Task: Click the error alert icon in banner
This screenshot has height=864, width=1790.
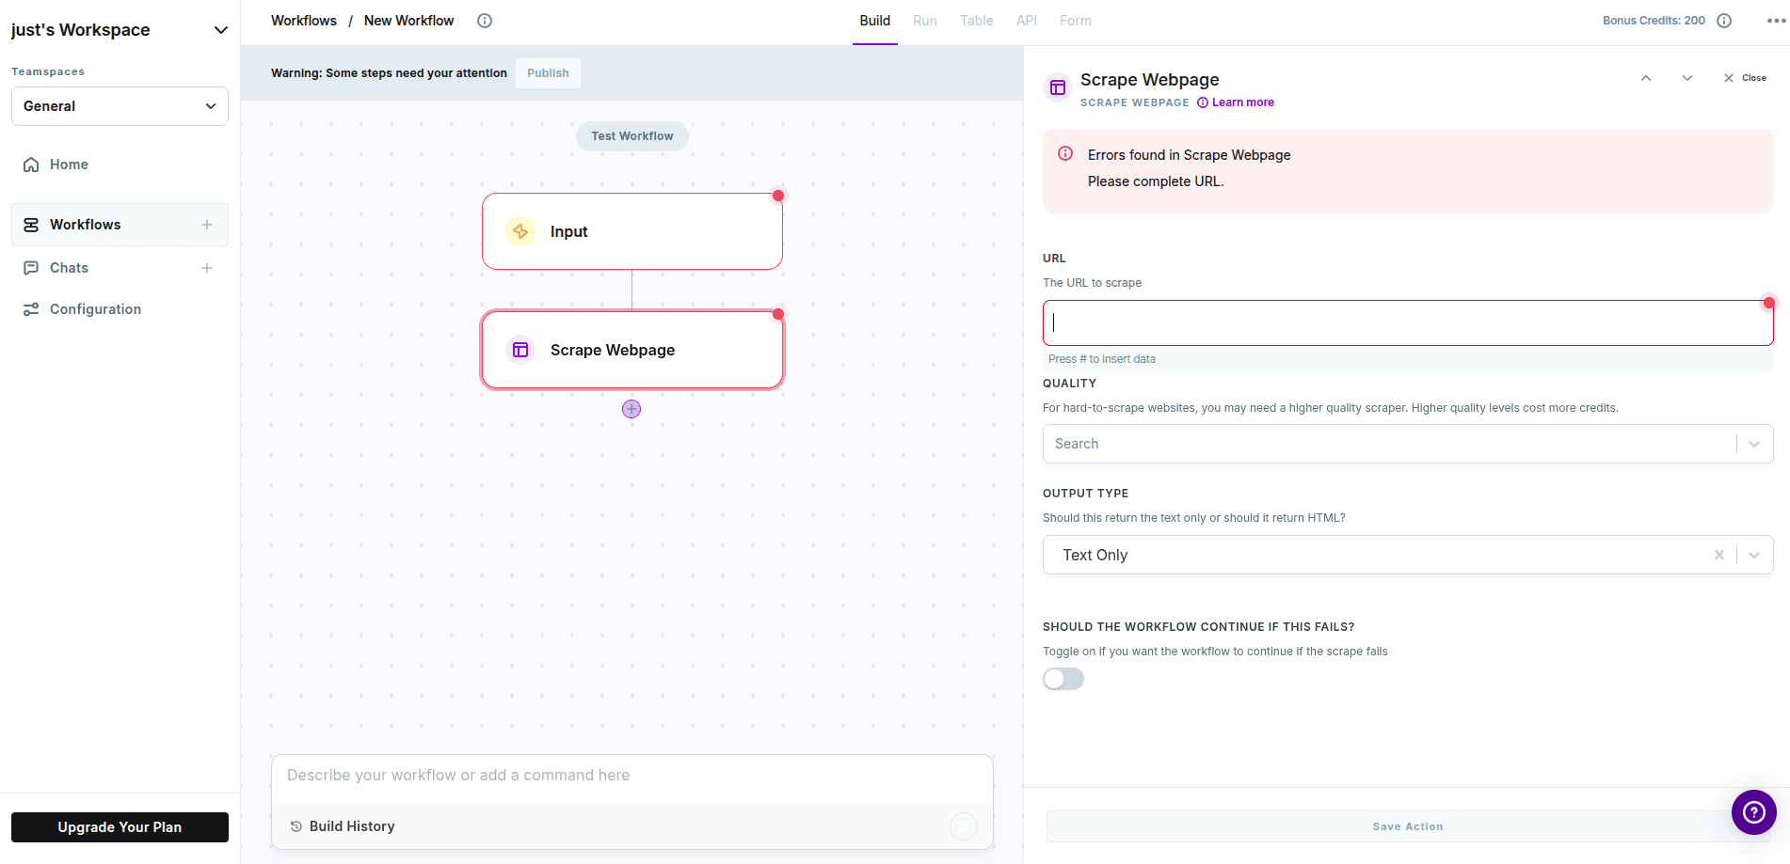Action: click(1065, 154)
